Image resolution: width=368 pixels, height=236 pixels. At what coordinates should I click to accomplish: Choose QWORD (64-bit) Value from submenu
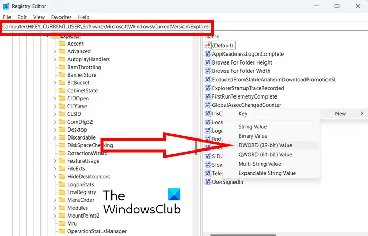[x=271, y=155]
